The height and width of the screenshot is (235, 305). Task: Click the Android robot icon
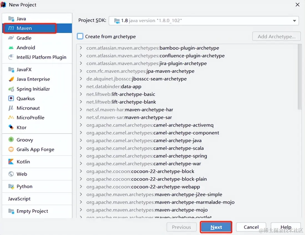coord(11,48)
